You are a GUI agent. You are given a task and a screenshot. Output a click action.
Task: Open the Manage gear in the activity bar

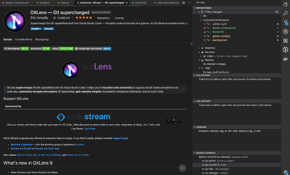click(x=286, y=172)
